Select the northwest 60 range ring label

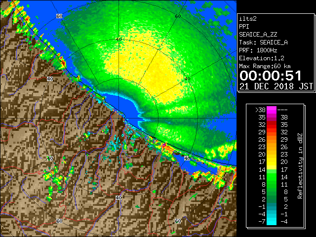coord(59,16)
